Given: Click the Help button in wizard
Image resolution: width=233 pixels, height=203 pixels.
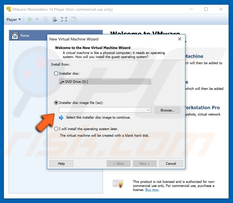Looking at the screenshot, I should (x=61, y=164).
